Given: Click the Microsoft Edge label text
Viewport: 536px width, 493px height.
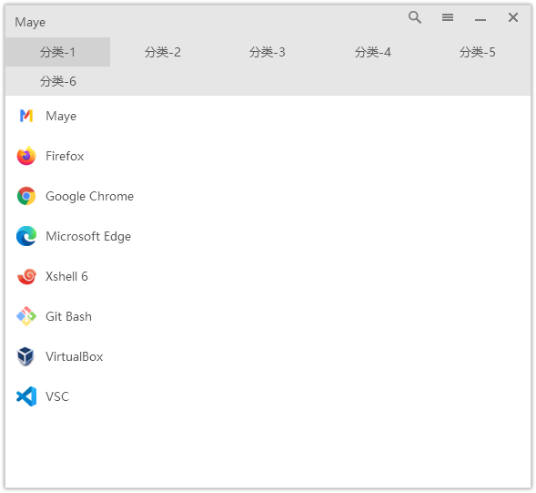Looking at the screenshot, I should click(x=88, y=236).
